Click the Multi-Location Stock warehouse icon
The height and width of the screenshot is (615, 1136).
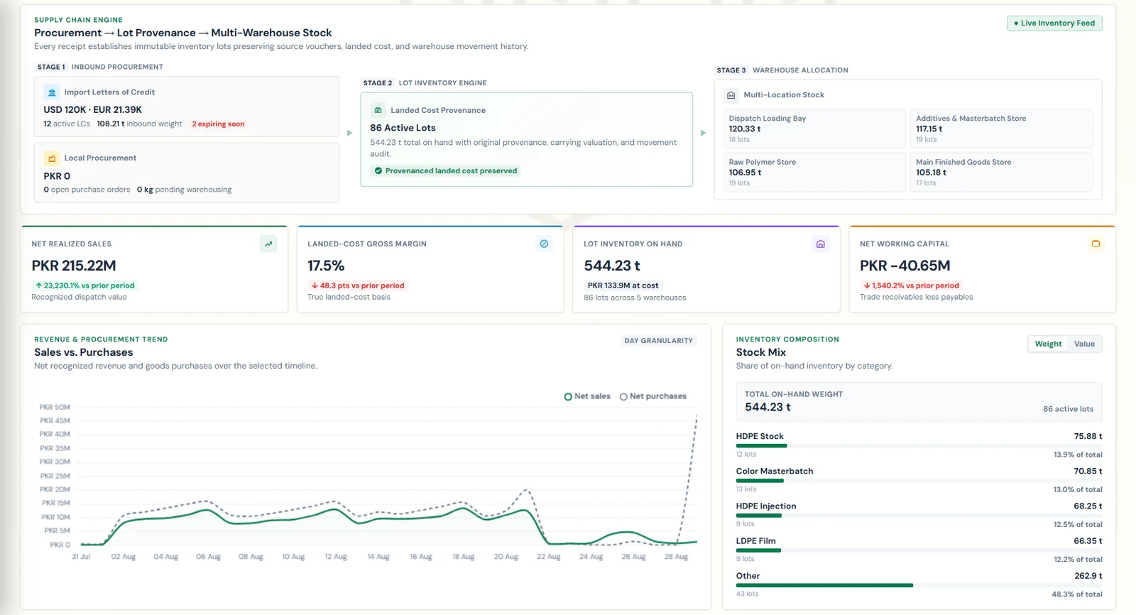(731, 95)
